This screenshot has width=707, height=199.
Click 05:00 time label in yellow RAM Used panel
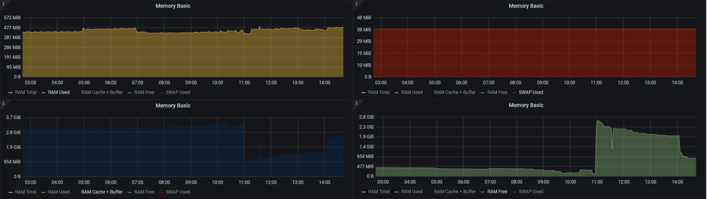[84, 83]
